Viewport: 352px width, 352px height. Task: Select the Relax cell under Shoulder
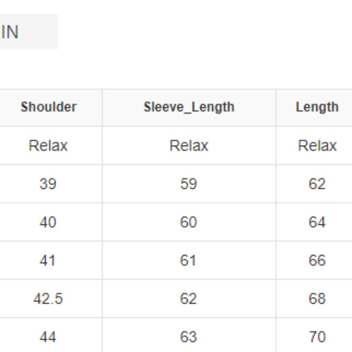pyautogui.click(x=48, y=145)
